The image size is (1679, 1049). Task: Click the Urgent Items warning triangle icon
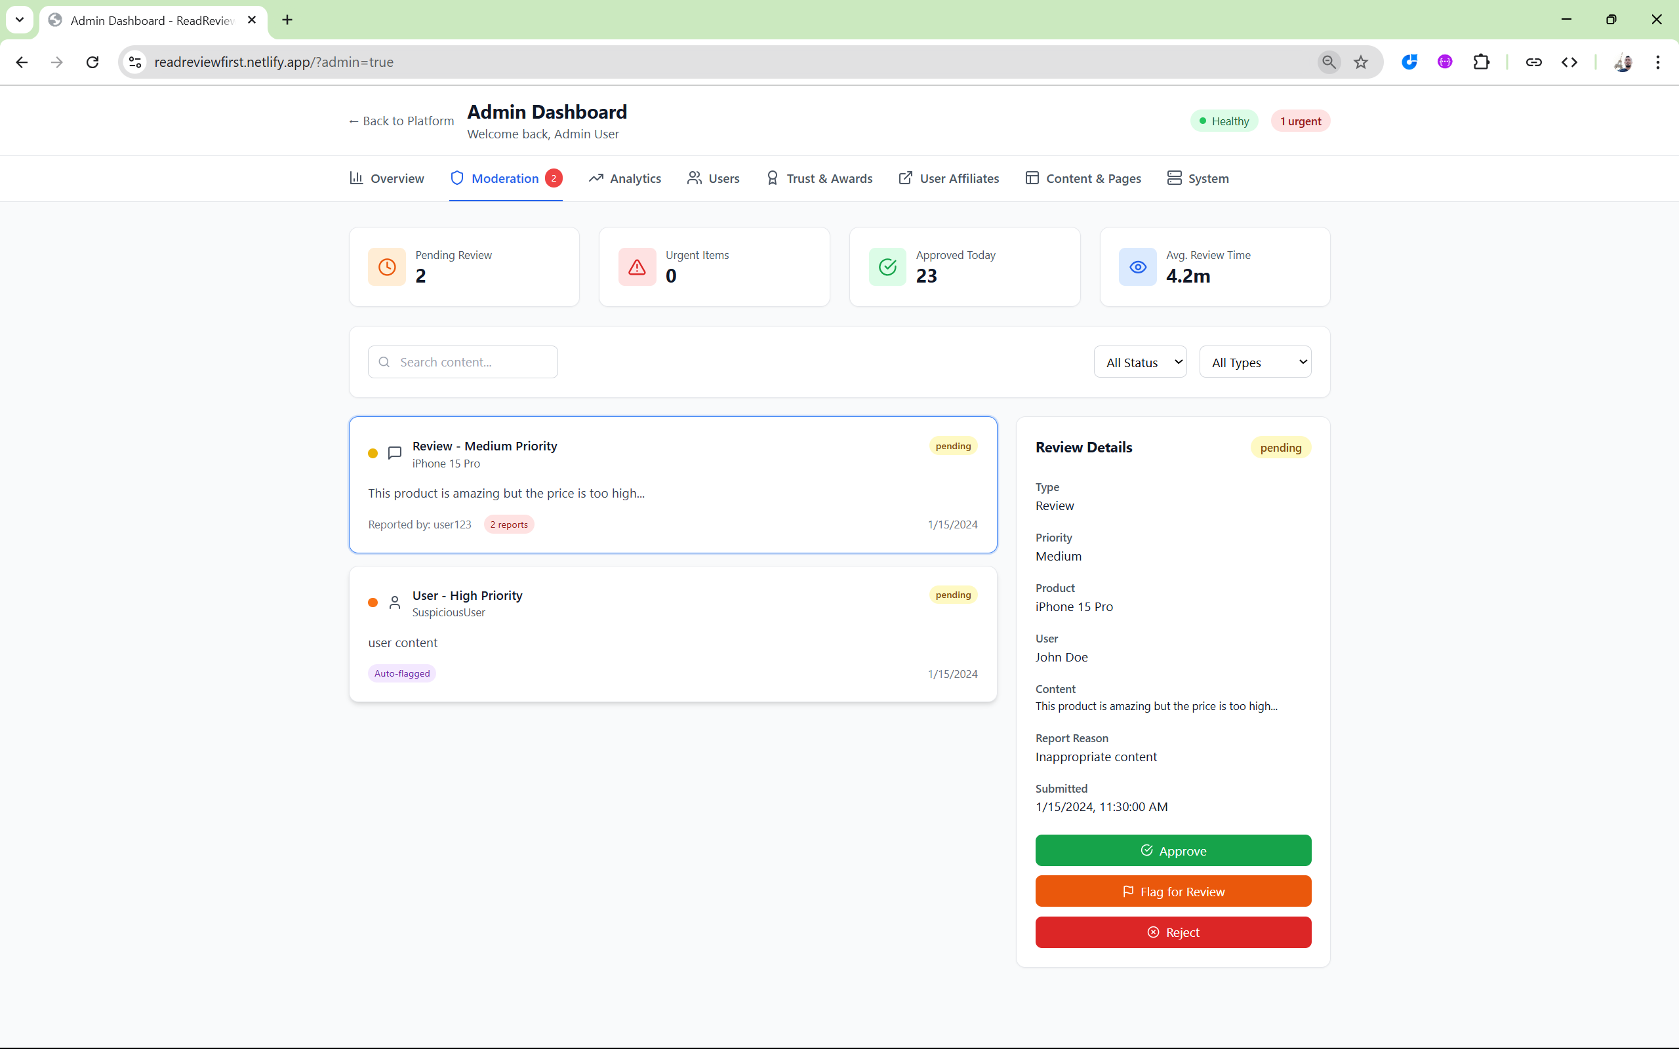click(x=637, y=267)
